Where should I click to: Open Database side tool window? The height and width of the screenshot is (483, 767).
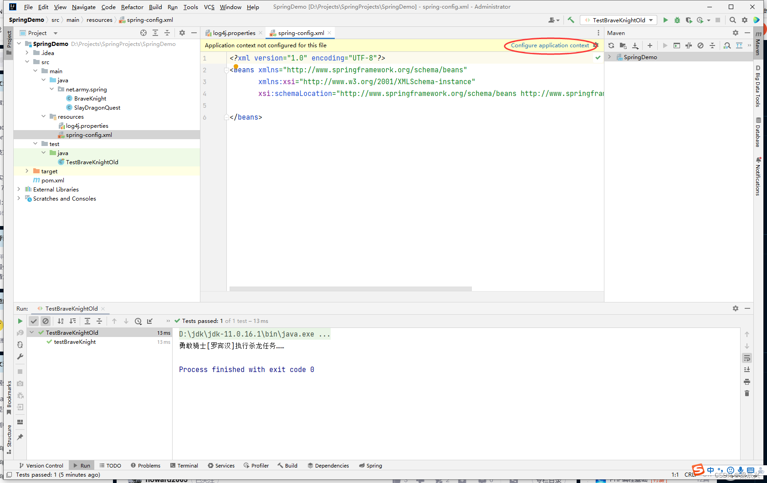(758, 133)
